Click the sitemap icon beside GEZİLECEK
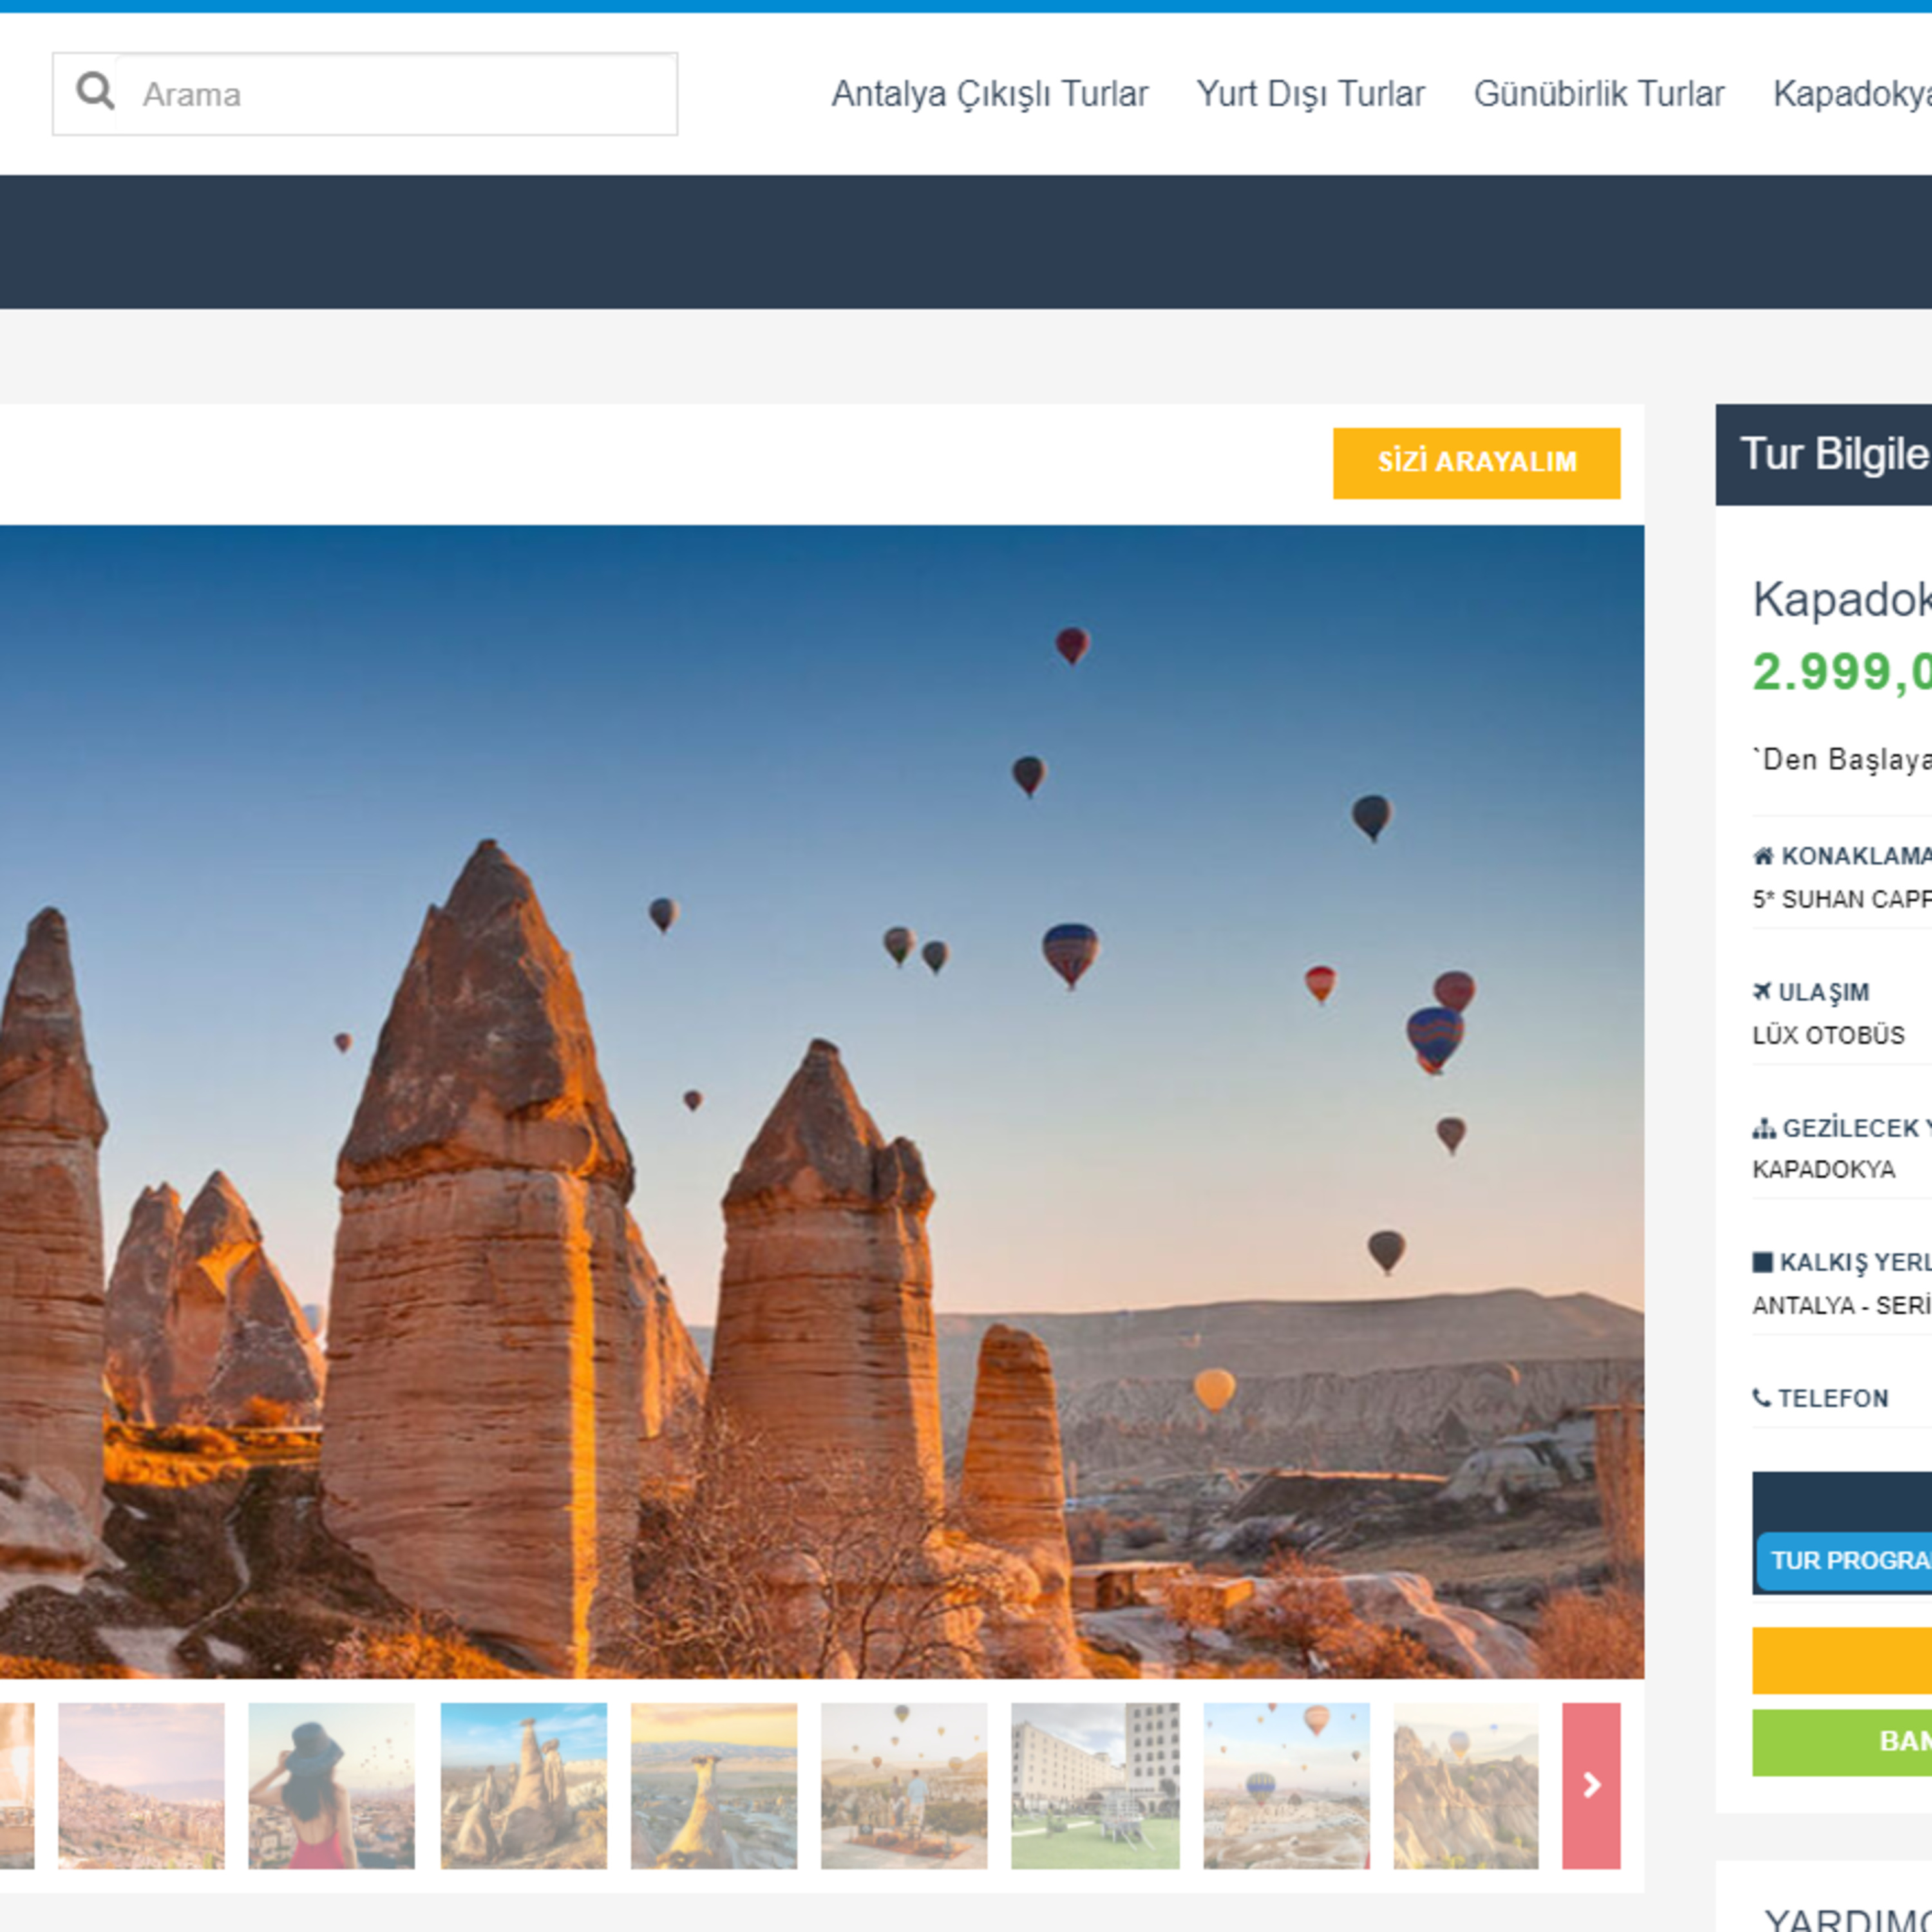This screenshot has height=1932, width=1932. click(1764, 1128)
